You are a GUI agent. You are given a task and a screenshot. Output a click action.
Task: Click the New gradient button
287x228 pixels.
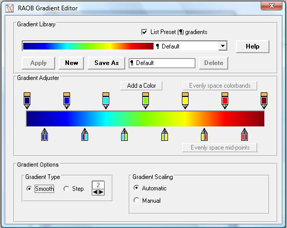(x=72, y=63)
